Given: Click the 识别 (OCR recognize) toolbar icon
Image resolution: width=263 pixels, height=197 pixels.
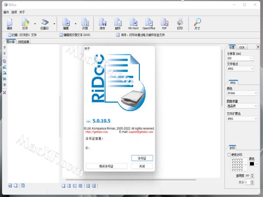Looking at the screenshot, I should [x=85, y=24].
